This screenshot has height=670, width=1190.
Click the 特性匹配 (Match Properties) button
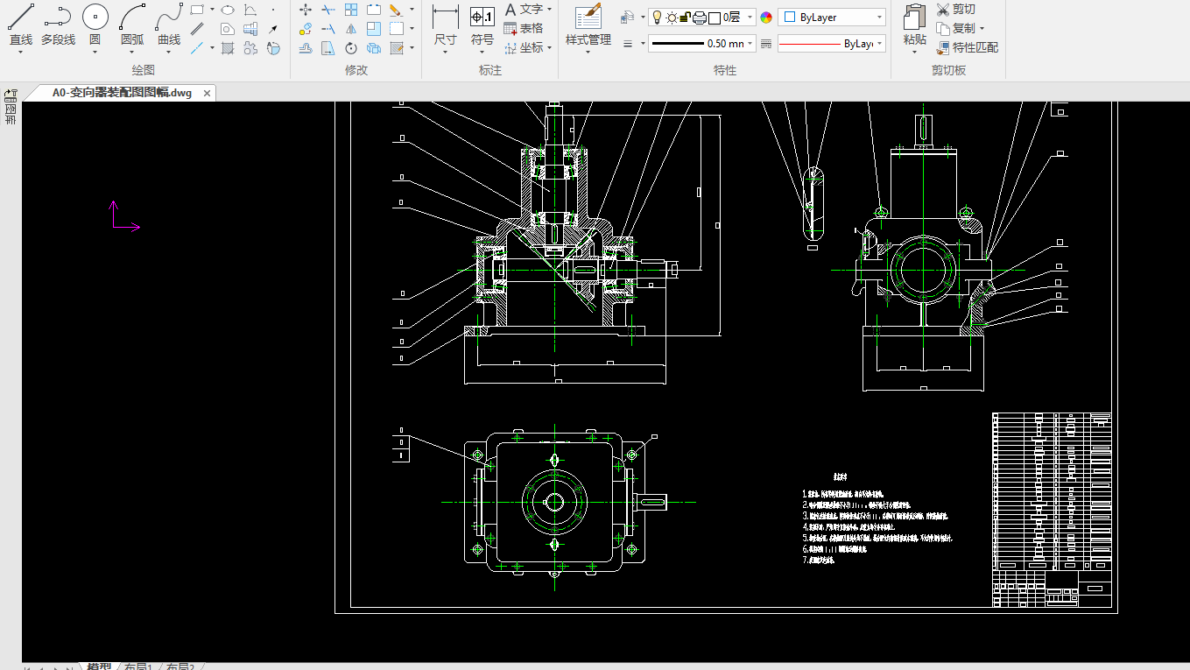pos(967,47)
